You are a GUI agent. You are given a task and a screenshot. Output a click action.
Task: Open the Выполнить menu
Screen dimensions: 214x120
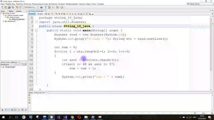tap(53, 4)
